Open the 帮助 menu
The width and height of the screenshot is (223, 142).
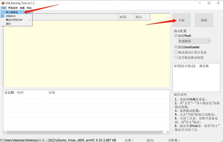tap(29, 8)
